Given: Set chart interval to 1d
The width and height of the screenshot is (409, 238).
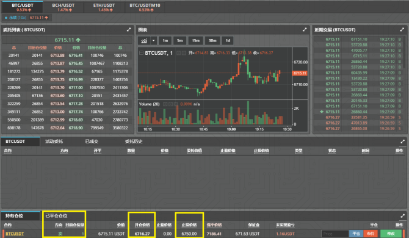Looking at the screenshot, I should (x=228, y=41).
